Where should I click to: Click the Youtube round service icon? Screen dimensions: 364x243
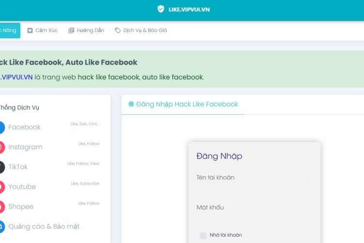tap(1, 187)
